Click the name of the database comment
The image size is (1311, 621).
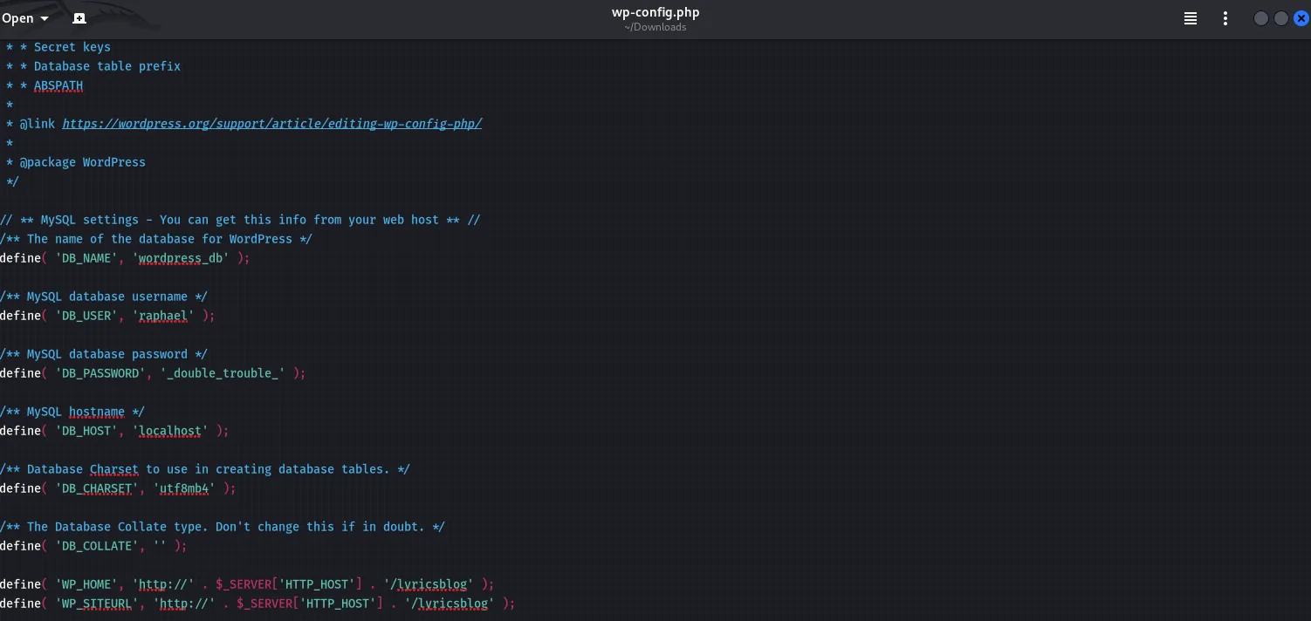tap(156, 239)
